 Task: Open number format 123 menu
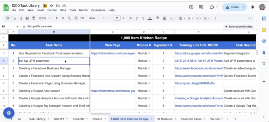point(82,18)
